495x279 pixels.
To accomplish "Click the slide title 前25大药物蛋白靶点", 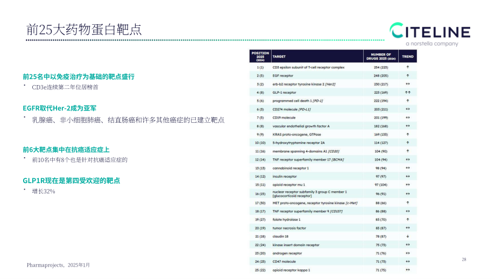I will click(x=84, y=30).
